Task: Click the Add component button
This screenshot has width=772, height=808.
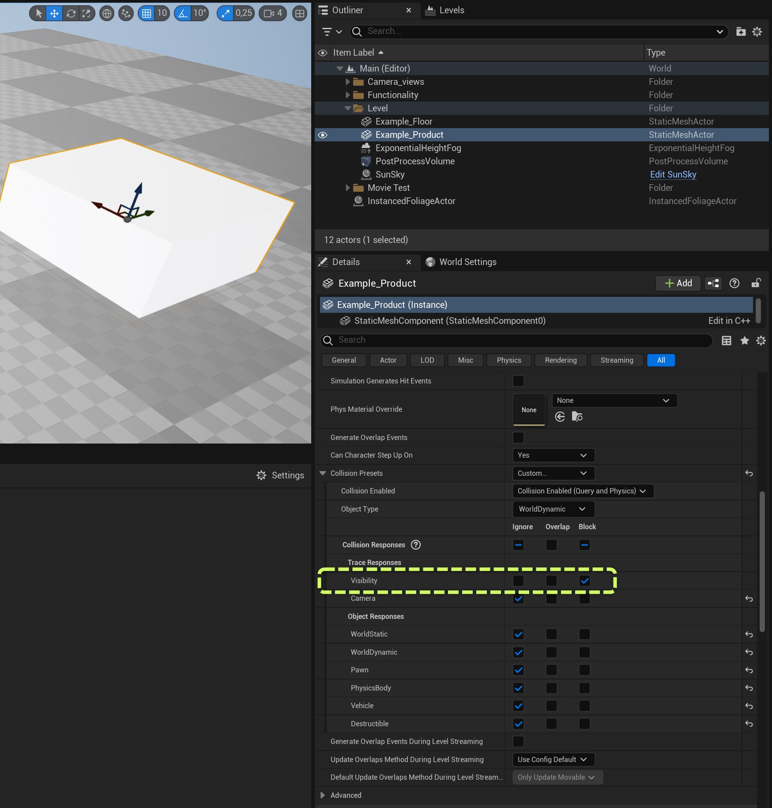Action: point(678,283)
